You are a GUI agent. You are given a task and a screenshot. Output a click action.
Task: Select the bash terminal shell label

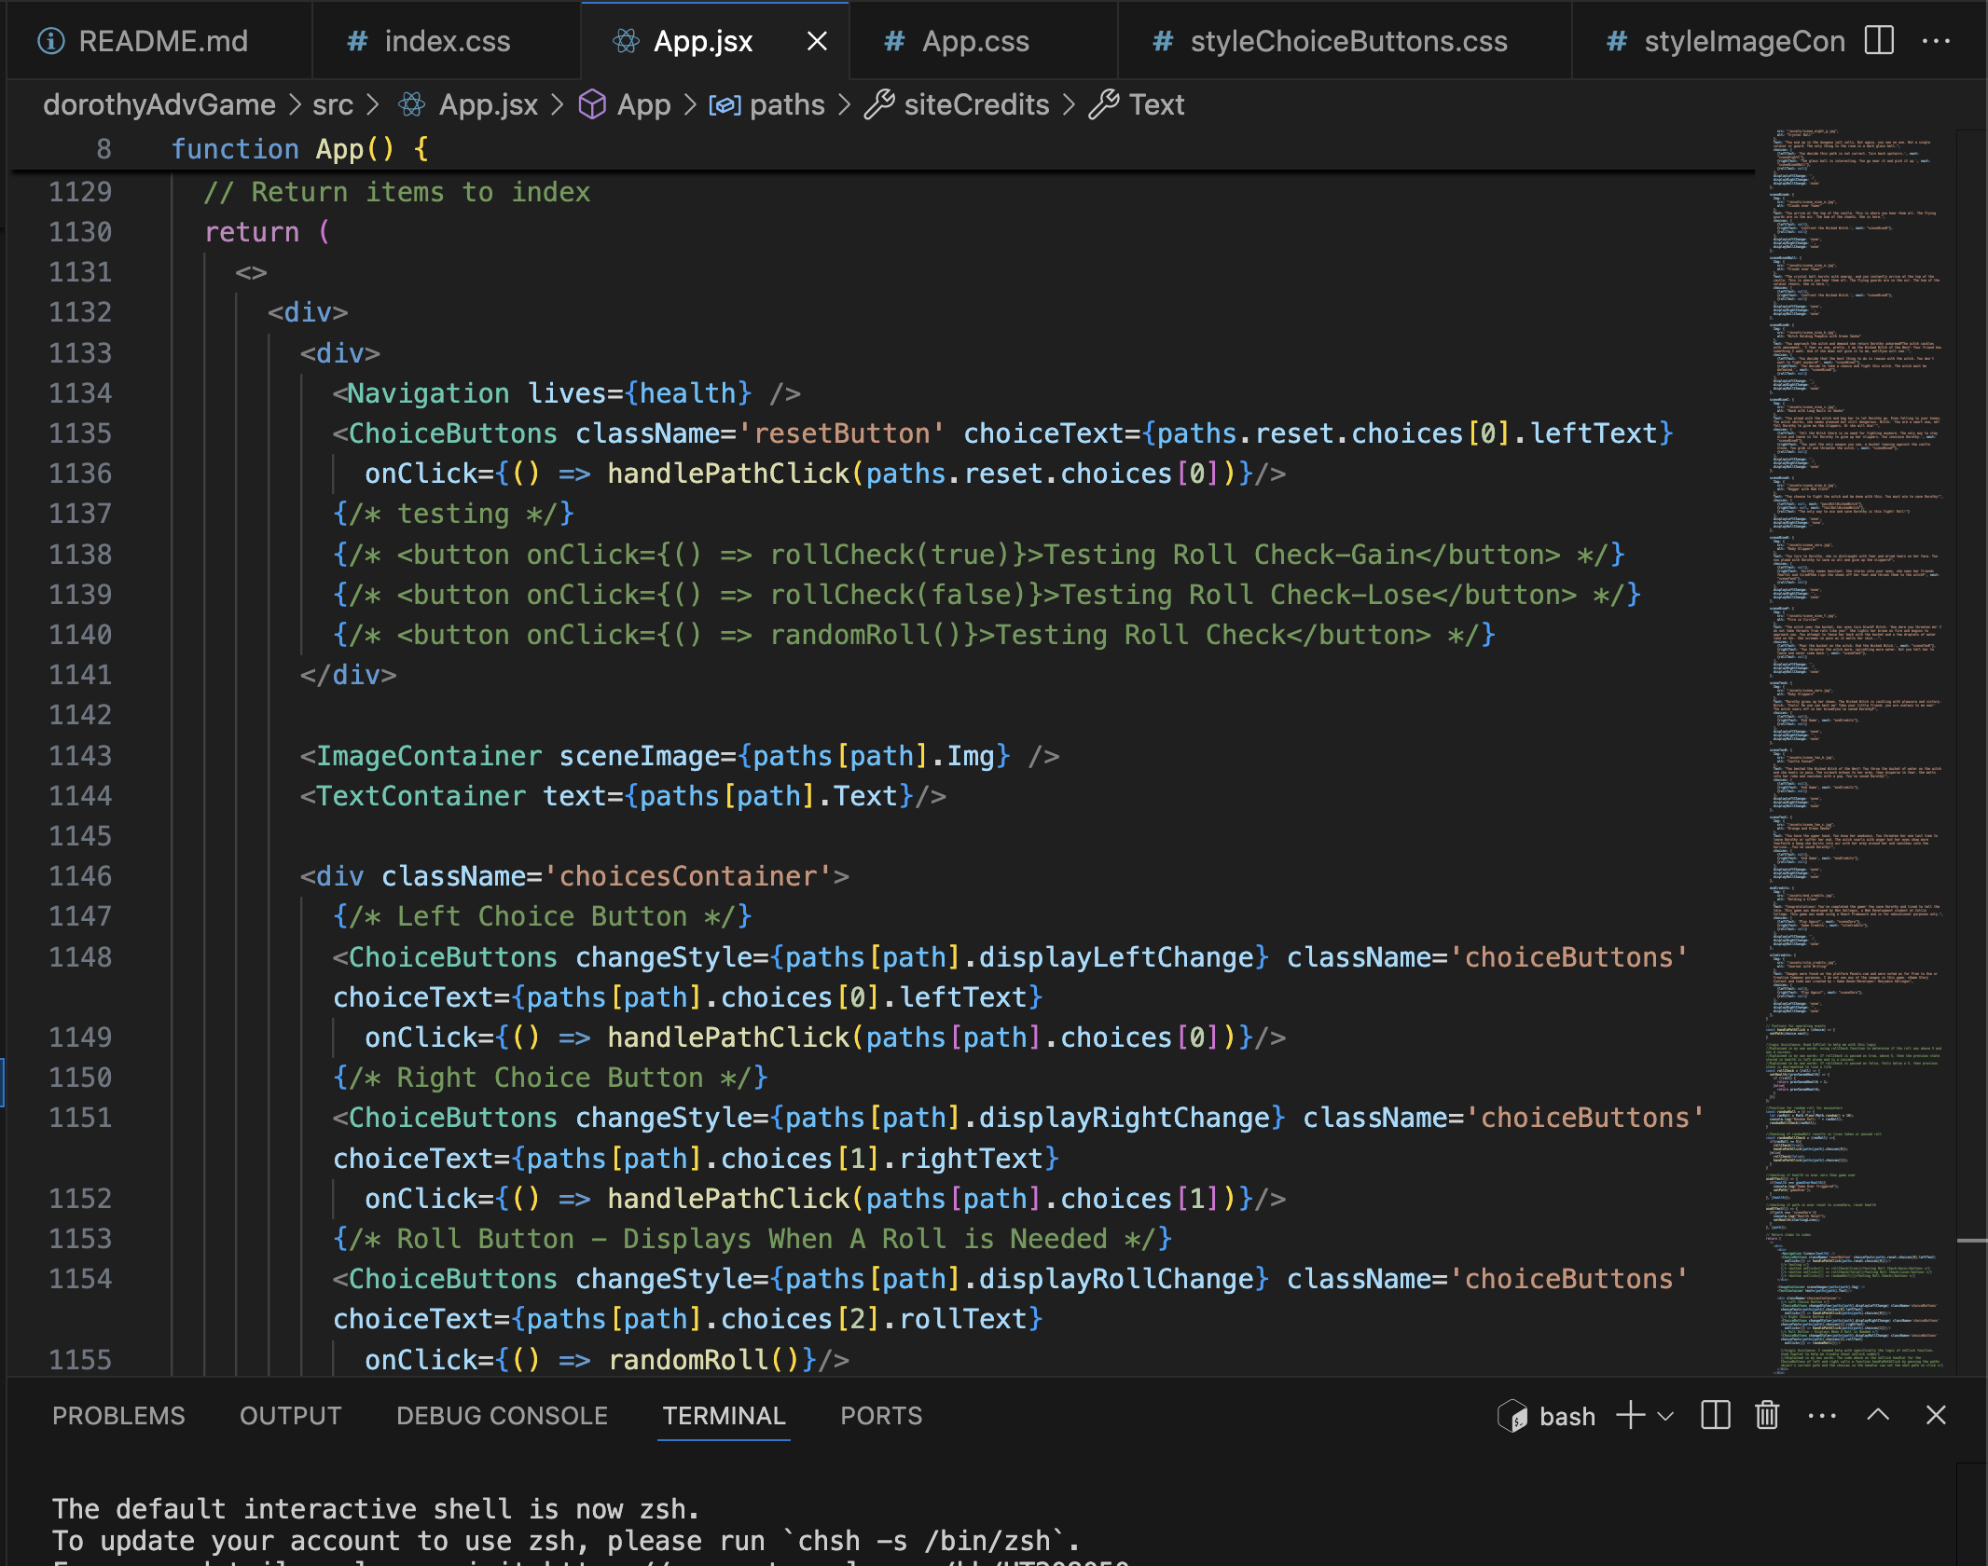tap(1567, 1417)
